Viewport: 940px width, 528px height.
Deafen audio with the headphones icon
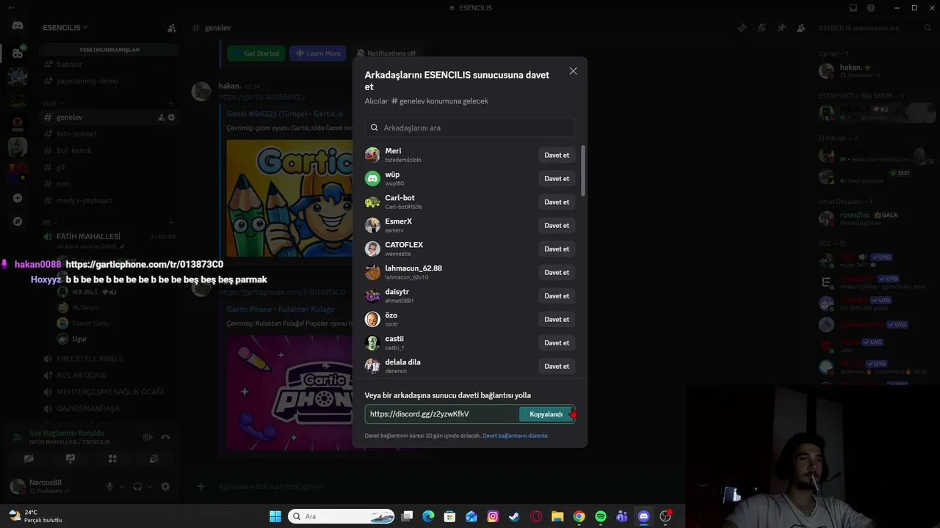tap(137, 486)
